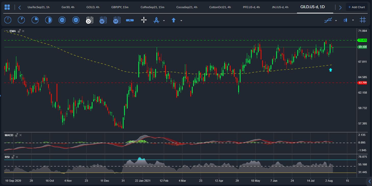Click the horizontal ruler measure tool
This screenshot has height=186, width=372.
point(130,20)
